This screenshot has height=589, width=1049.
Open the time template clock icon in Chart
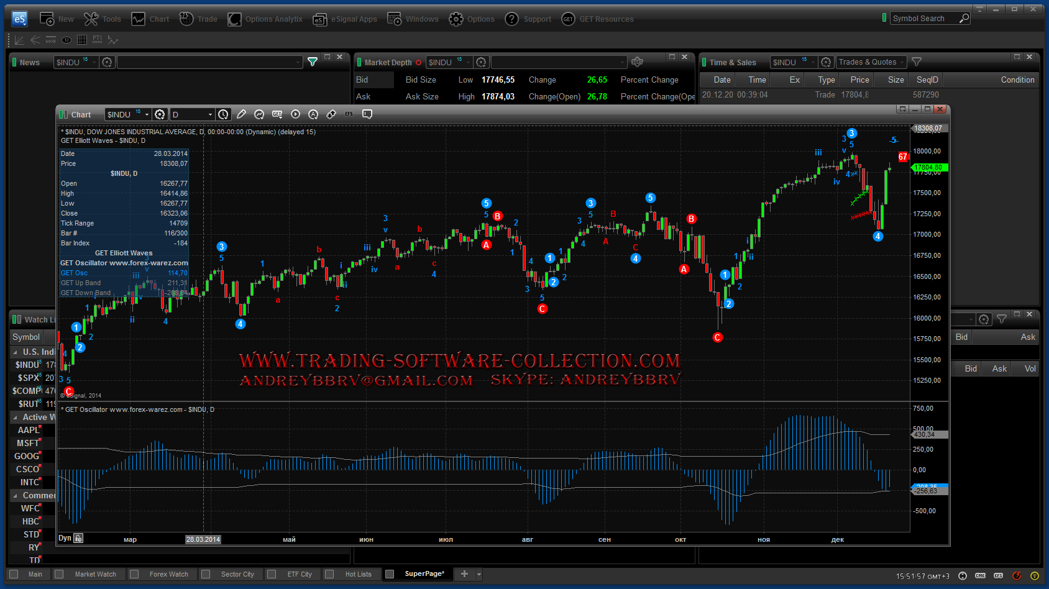pos(223,114)
